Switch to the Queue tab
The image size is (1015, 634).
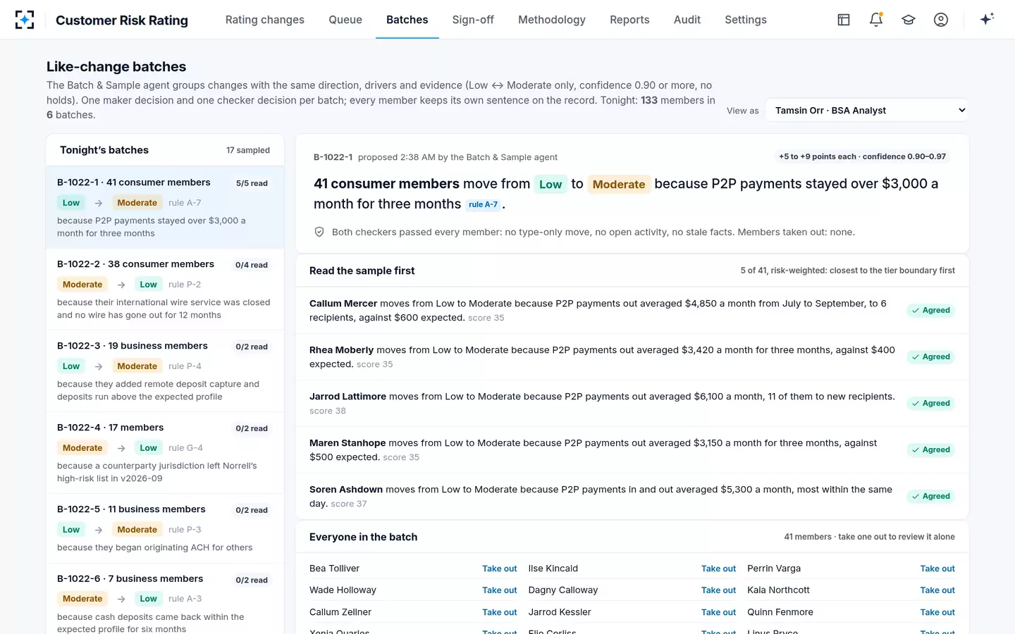345,20
